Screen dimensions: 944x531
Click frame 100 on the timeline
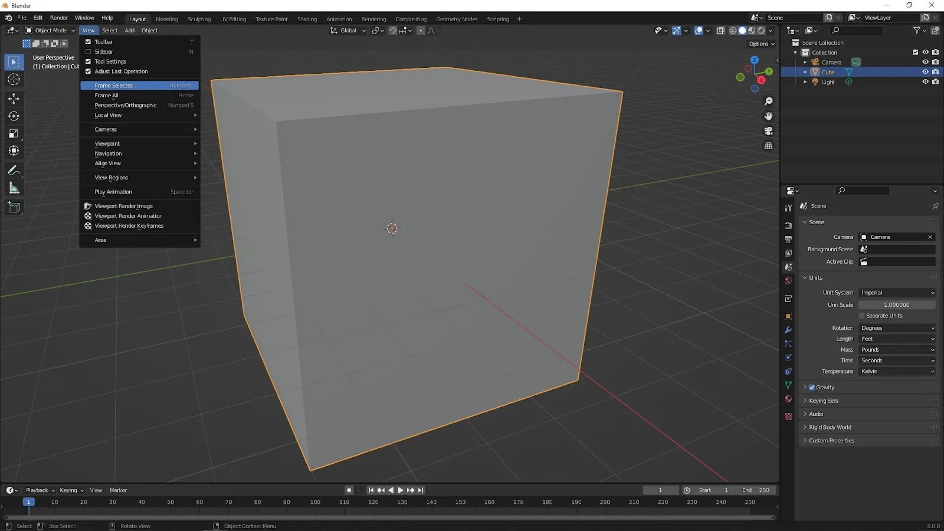coord(315,502)
